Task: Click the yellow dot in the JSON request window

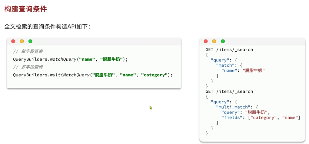Action: click(x=214, y=41)
